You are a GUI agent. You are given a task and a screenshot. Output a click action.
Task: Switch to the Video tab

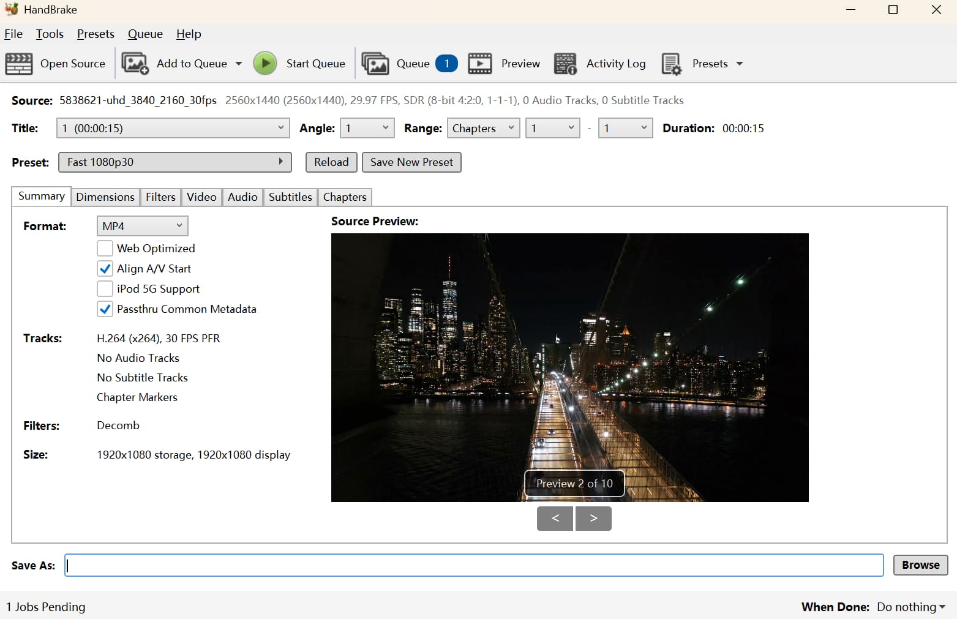click(x=201, y=197)
